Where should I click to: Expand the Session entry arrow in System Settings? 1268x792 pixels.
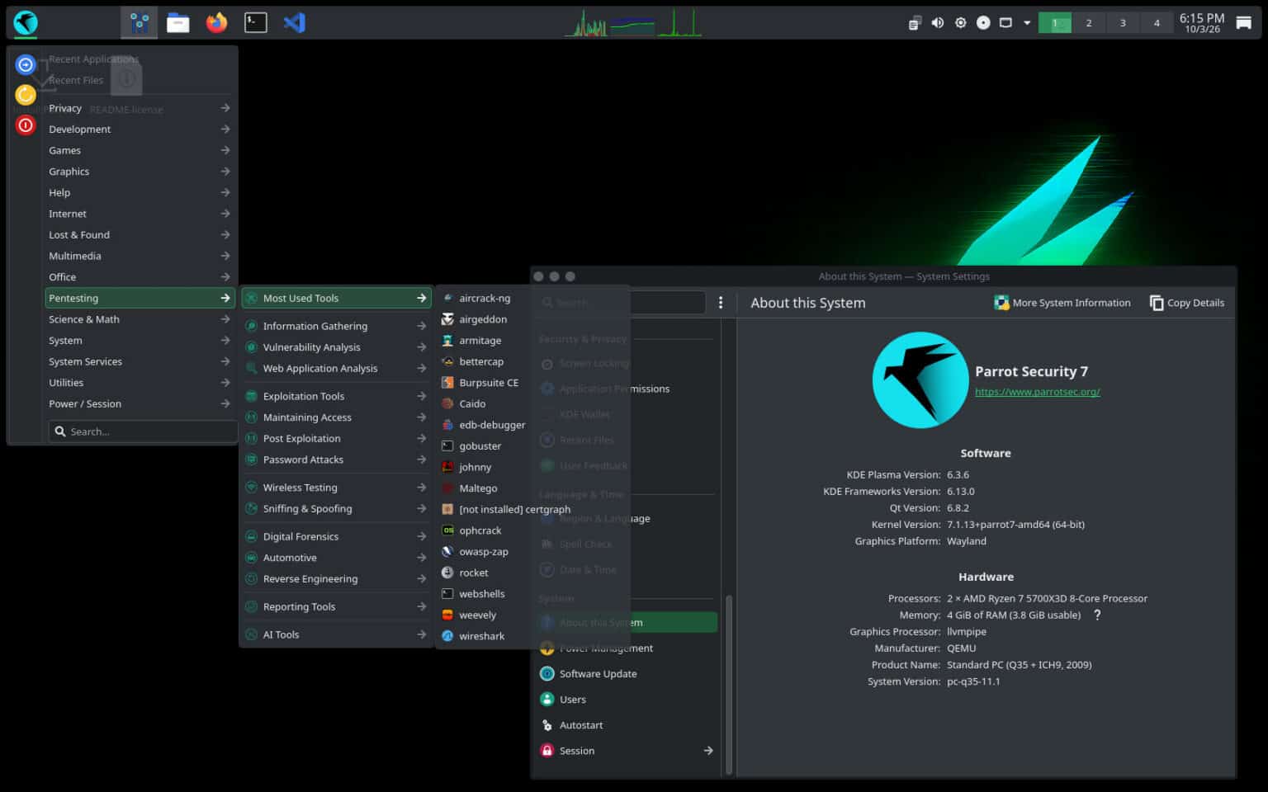point(707,751)
